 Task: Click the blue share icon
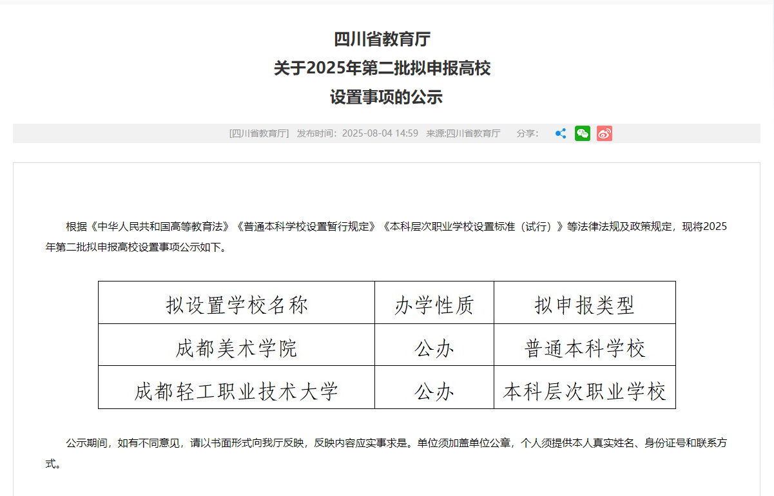coord(561,133)
